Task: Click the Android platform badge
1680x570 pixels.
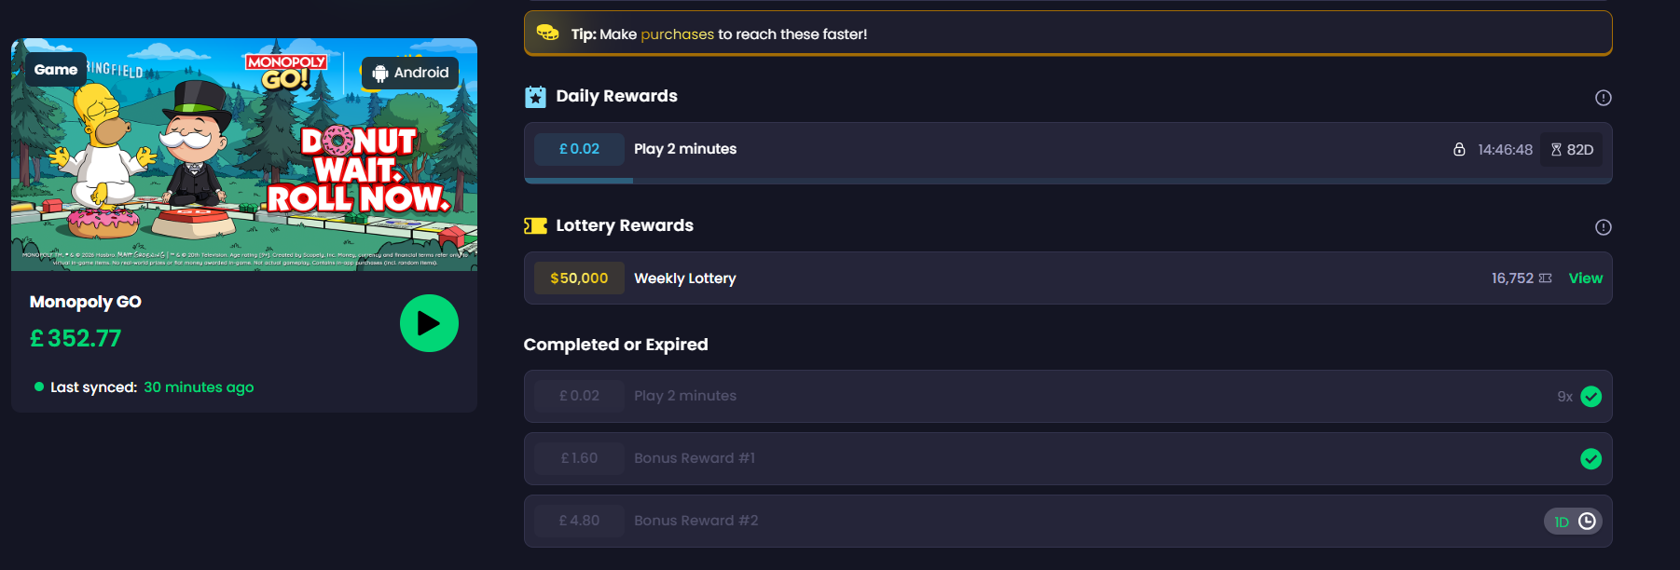Action: pyautogui.click(x=410, y=73)
